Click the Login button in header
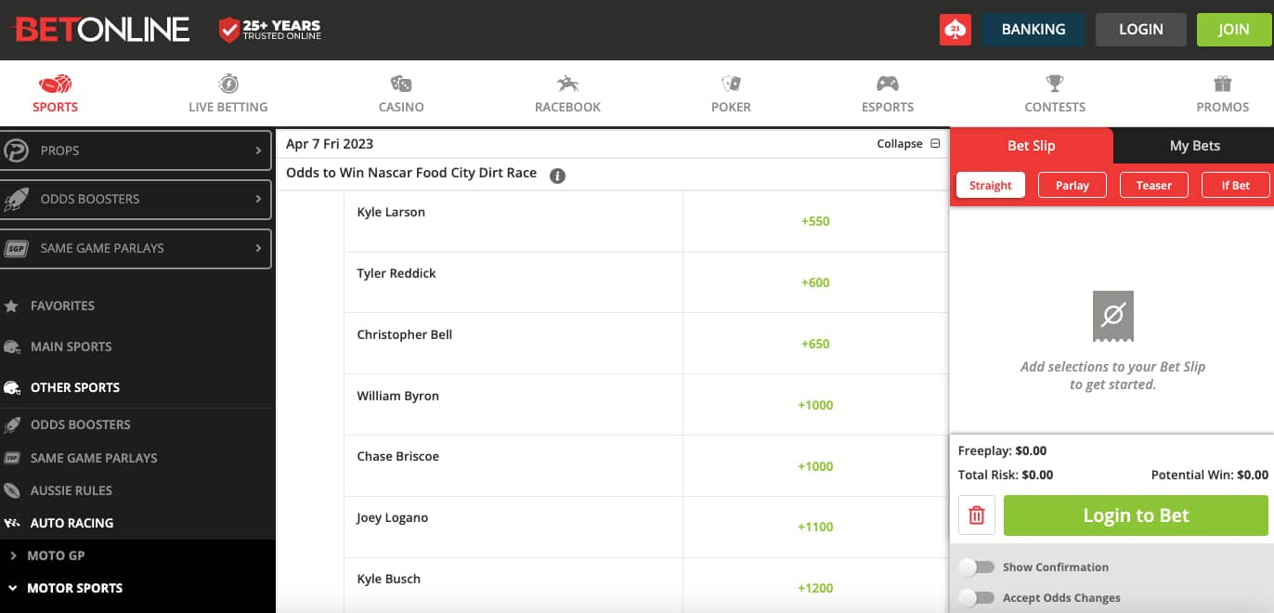The image size is (1274, 613). coord(1141,30)
